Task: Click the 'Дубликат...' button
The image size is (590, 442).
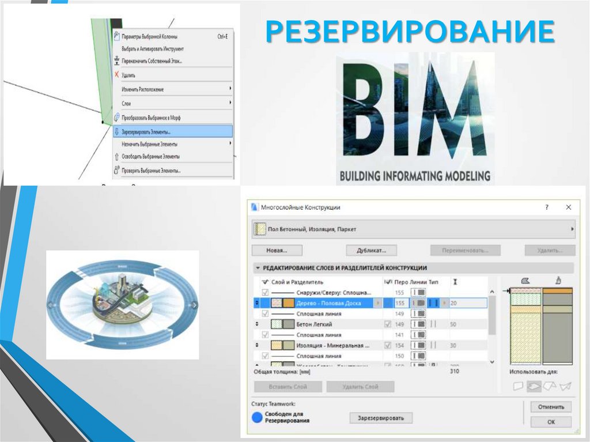Action: pyautogui.click(x=372, y=250)
